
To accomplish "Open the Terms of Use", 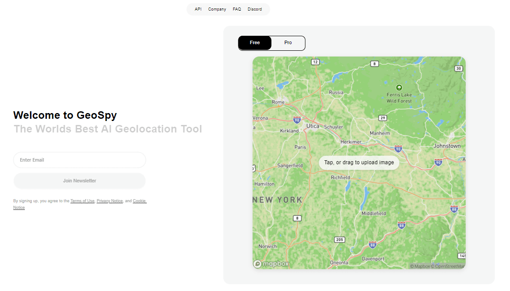I will [82, 200].
